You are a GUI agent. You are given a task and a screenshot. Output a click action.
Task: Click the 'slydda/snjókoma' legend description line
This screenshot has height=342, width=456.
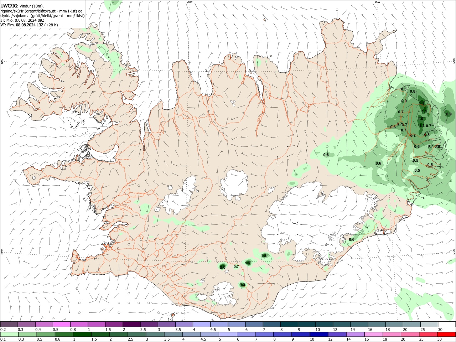tap(43, 16)
